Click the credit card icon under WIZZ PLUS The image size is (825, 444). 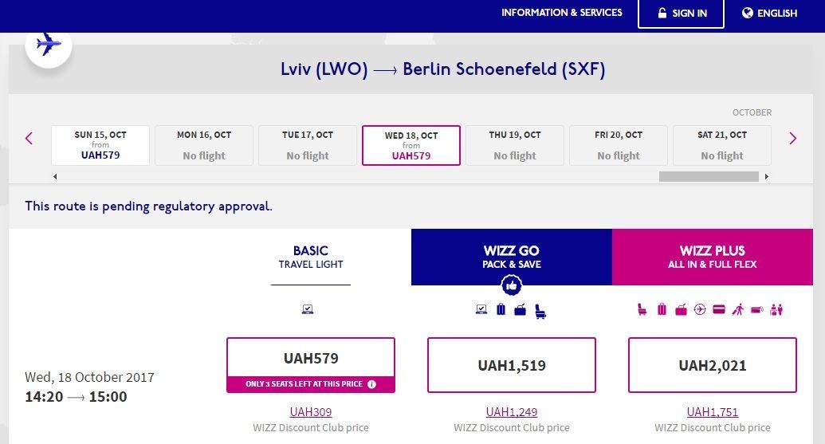click(719, 309)
